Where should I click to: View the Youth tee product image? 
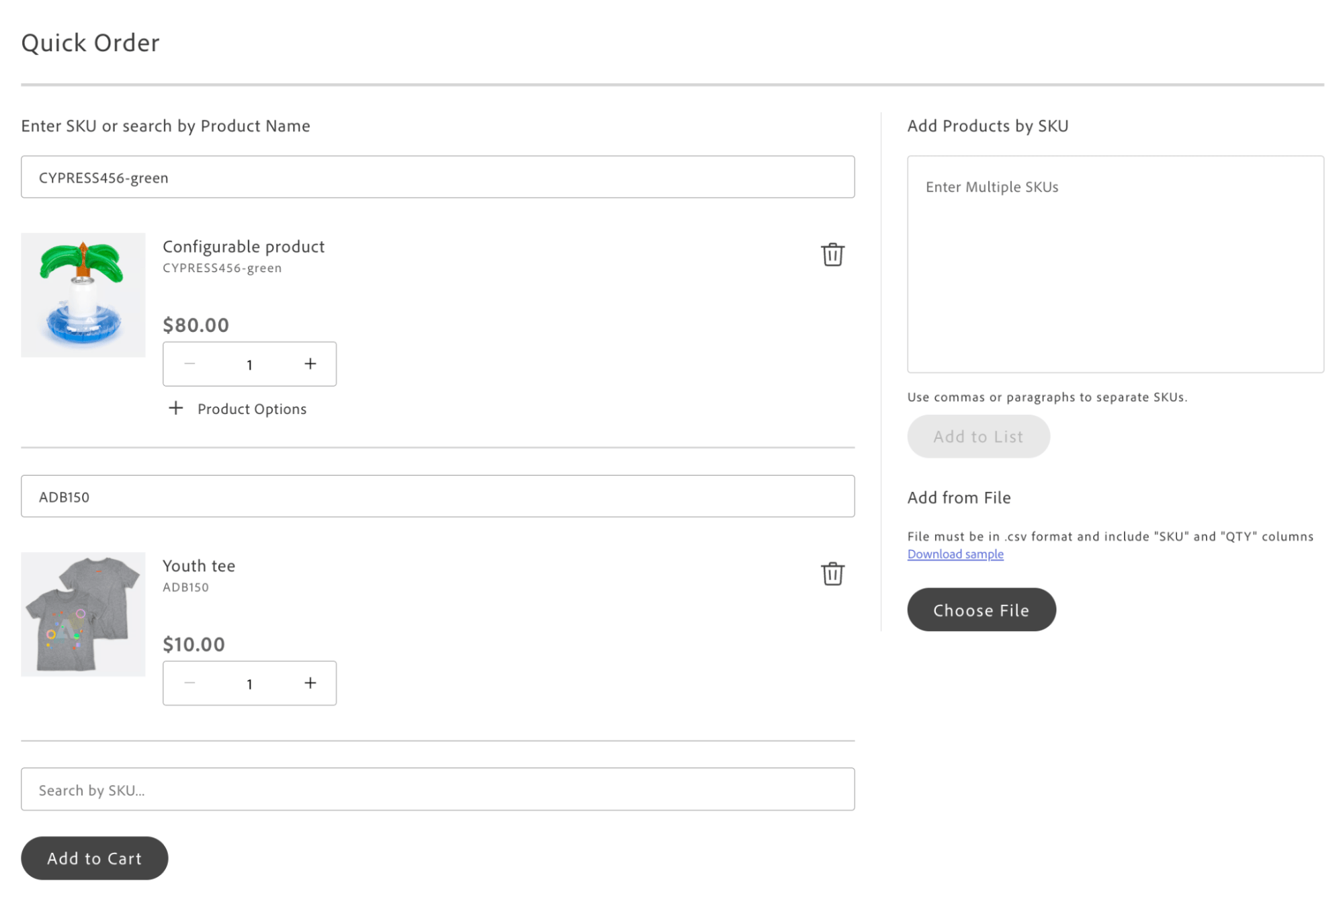[83, 614]
